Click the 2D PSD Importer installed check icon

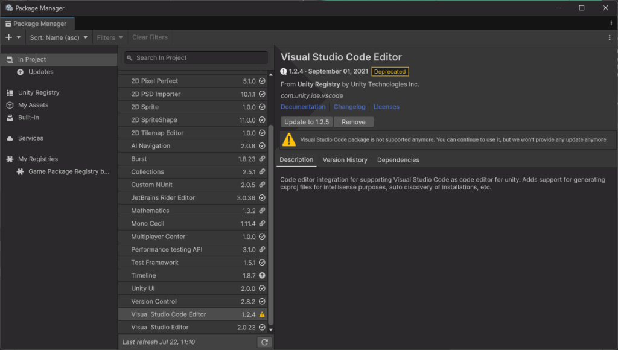262,94
